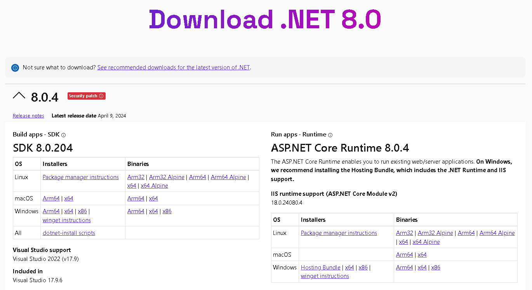This screenshot has width=532, height=290.
Task: Download ASP.NET Runtime Linux Arm32 Alpine binary
Action: 435,233
